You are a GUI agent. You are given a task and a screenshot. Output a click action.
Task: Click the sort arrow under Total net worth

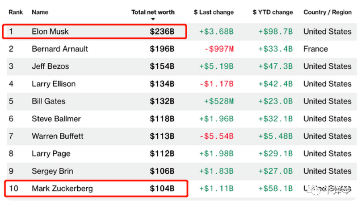pos(153,19)
